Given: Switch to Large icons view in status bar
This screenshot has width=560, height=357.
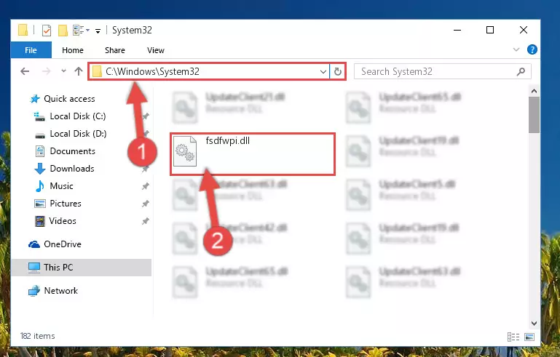Looking at the screenshot, I should pyautogui.click(x=529, y=337).
